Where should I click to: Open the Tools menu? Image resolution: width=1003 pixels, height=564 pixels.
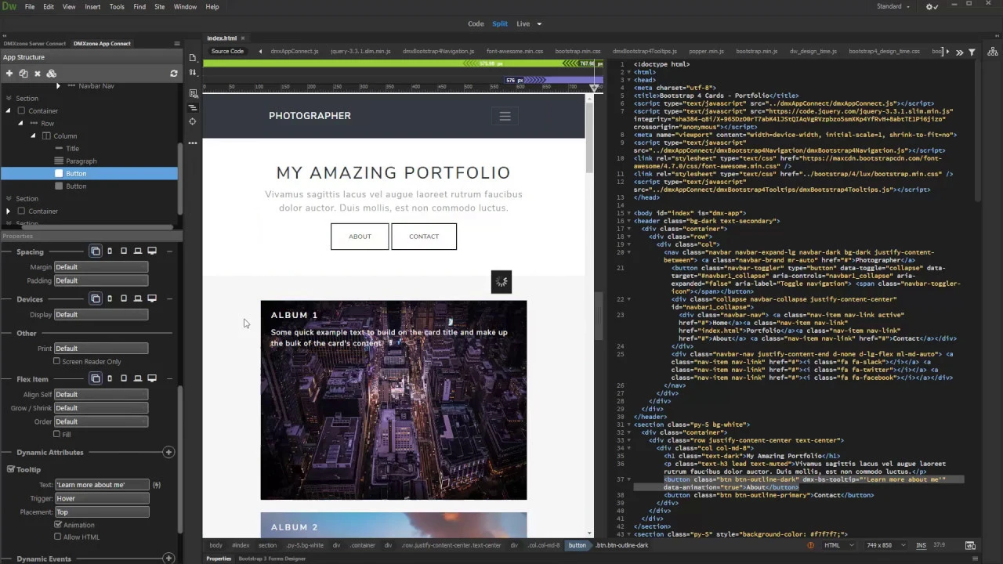pyautogui.click(x=117, y=6)
